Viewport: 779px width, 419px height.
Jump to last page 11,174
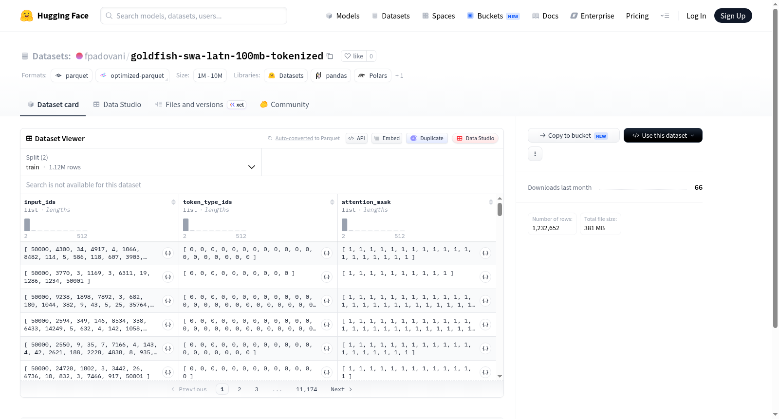[306, 389]
